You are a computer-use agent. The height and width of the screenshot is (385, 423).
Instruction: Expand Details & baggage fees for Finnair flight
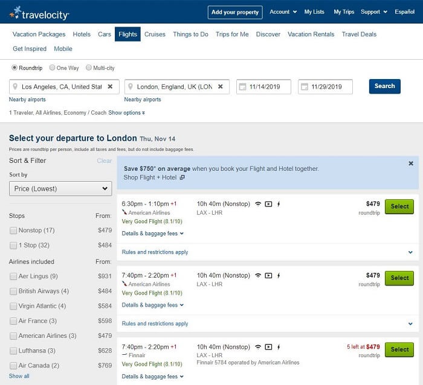(x=152, y=377)
